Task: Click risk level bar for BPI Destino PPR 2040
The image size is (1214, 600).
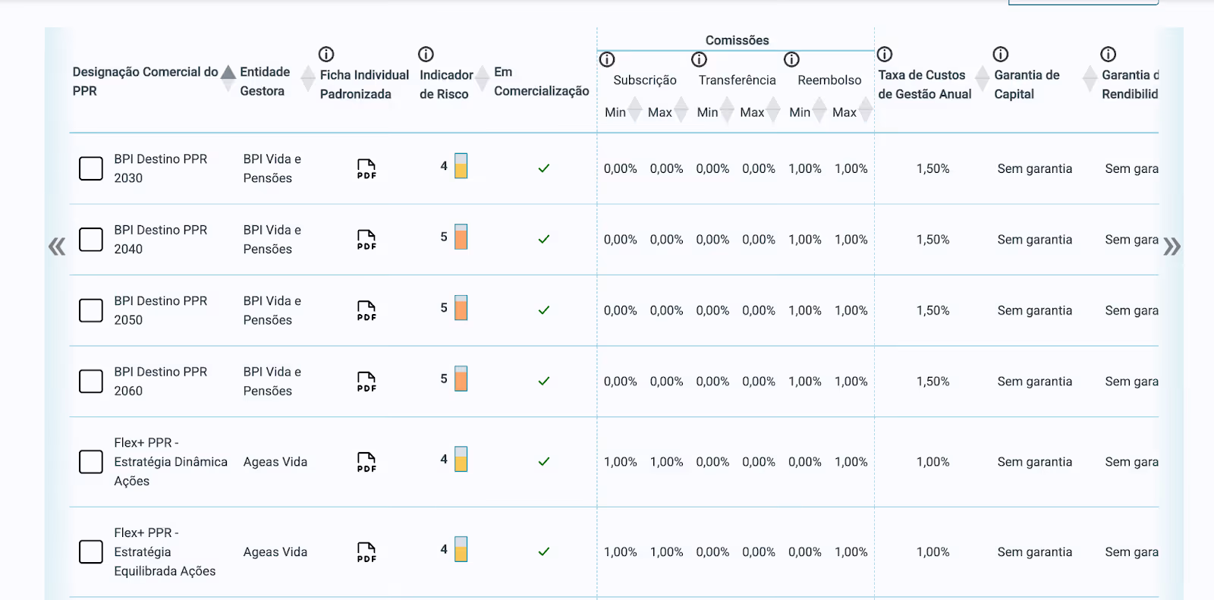Action: [461, 237]
